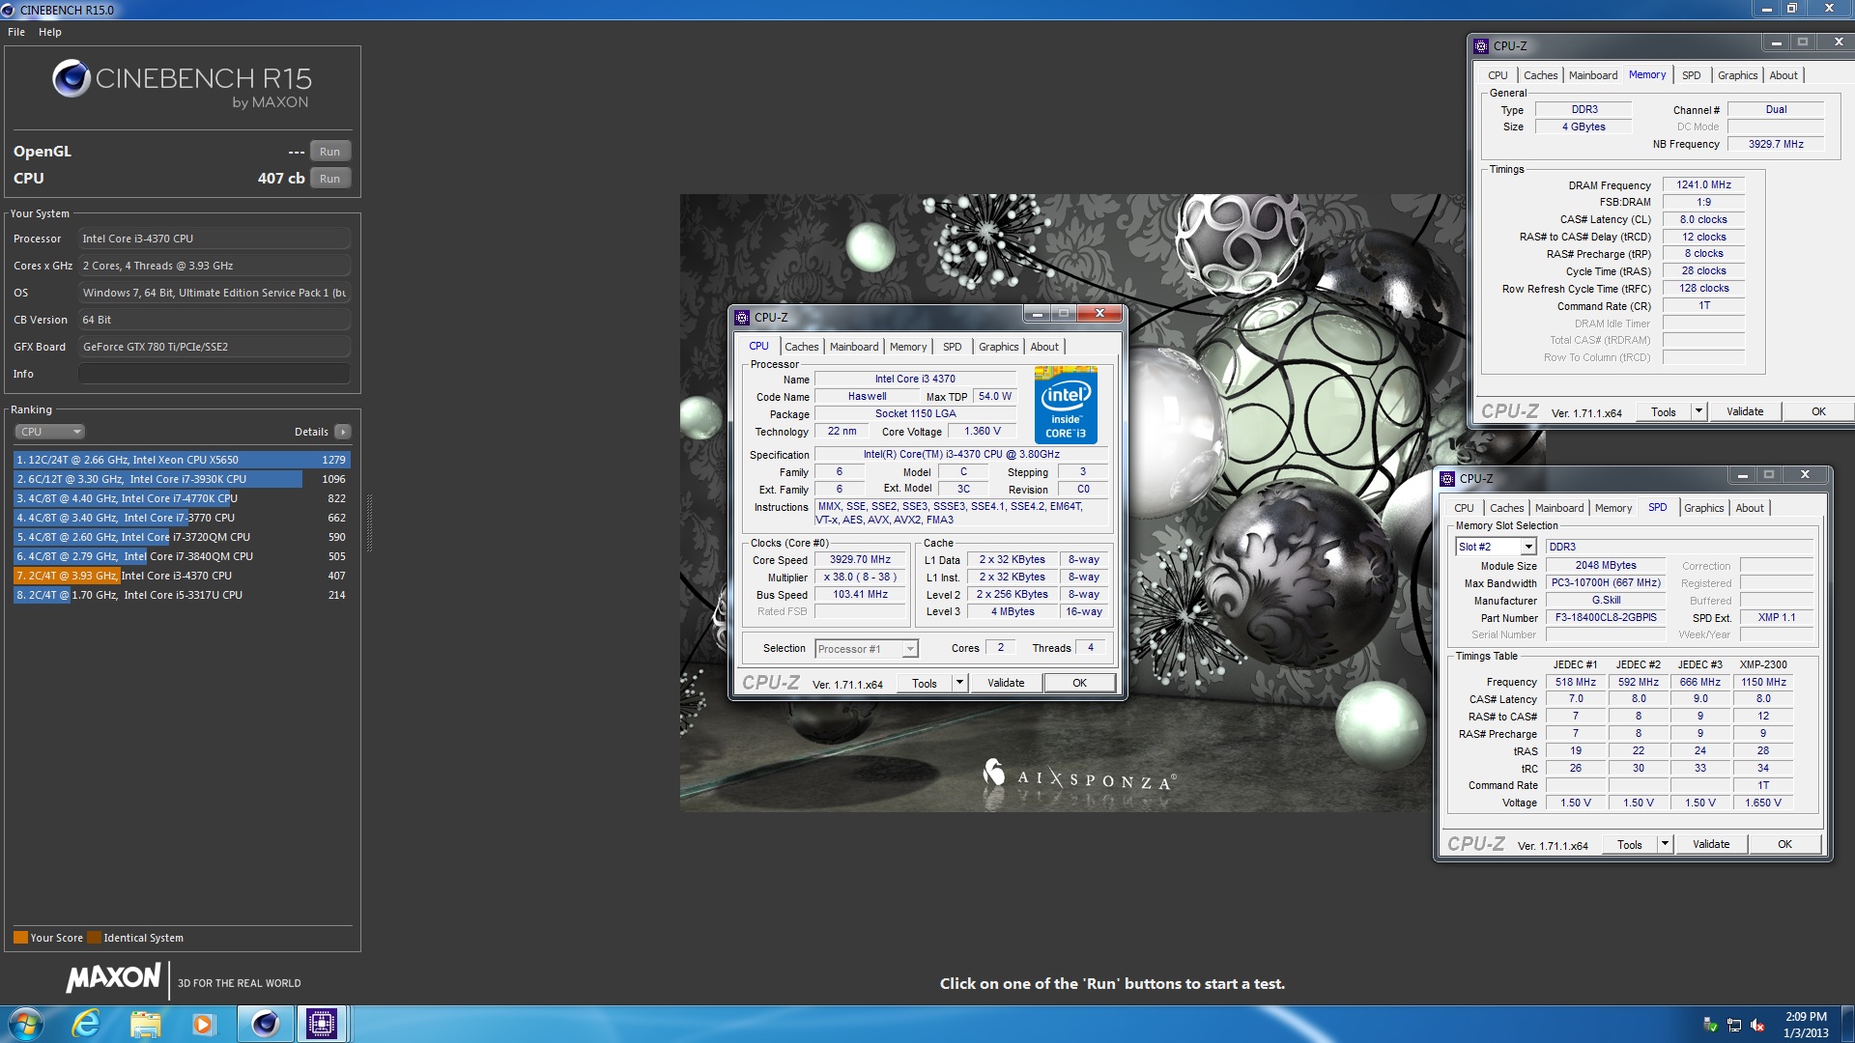Viewport: 1855px width, 1043px height.
Task: Click the CPU-Z Memory window title icon
Action: [1481, 45]
